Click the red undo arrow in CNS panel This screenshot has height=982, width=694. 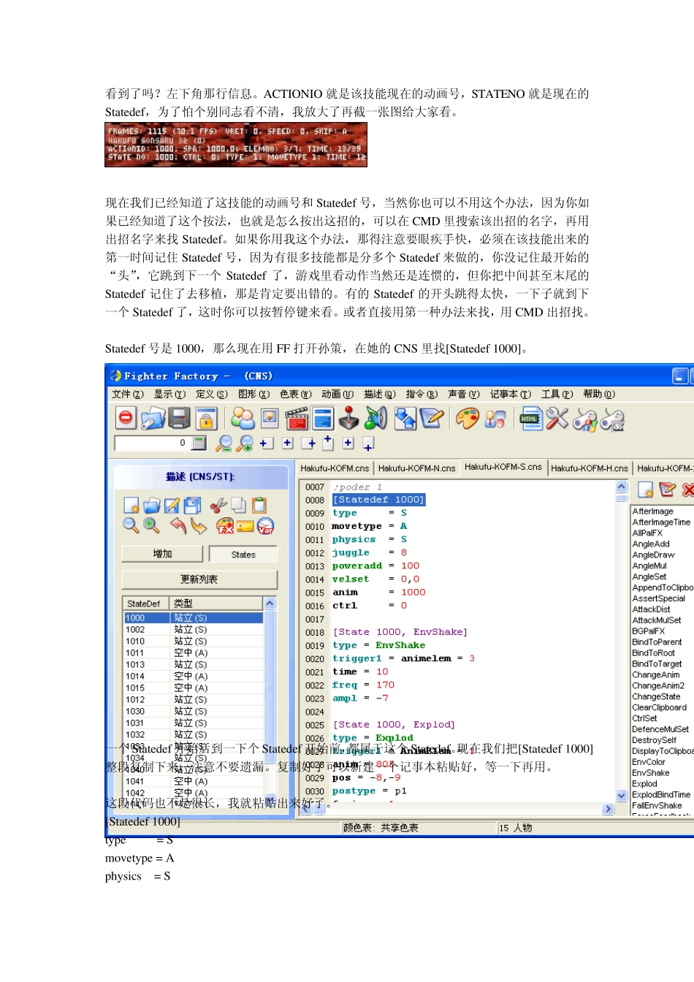click(178, 525)
